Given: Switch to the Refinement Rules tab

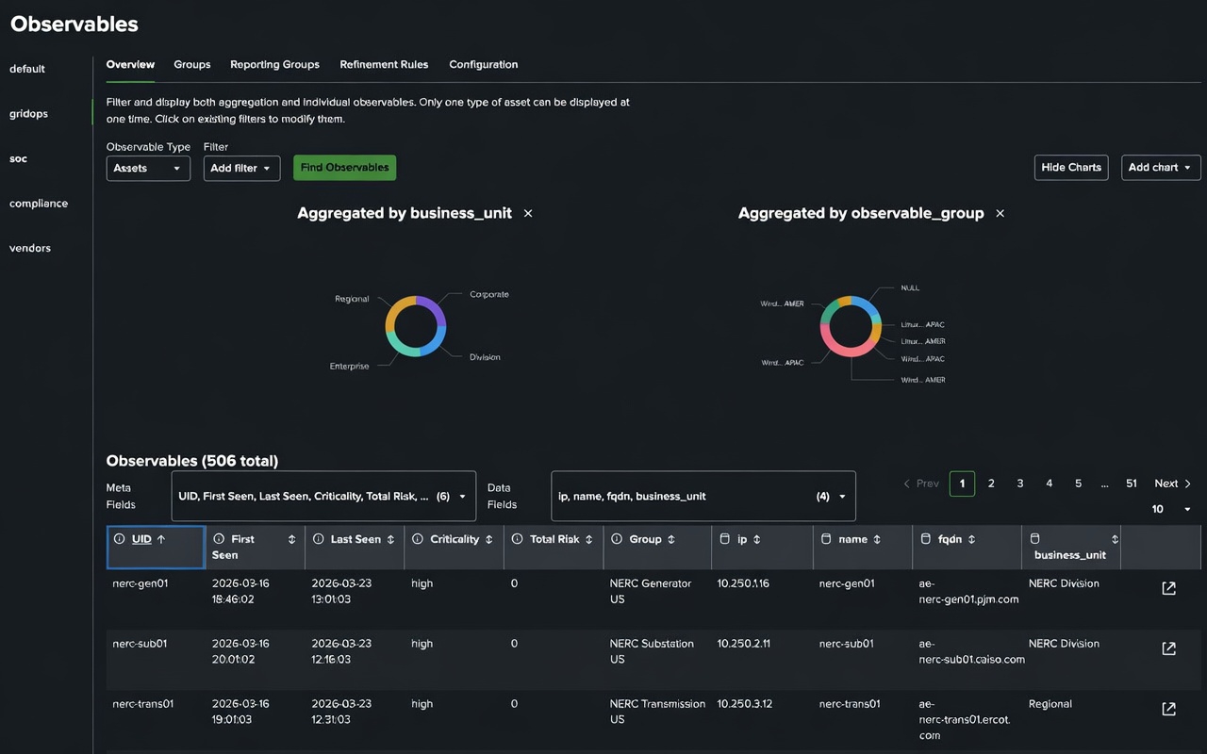Looking at the screenshot, I should pyautogui.click(x=384, y=65).
